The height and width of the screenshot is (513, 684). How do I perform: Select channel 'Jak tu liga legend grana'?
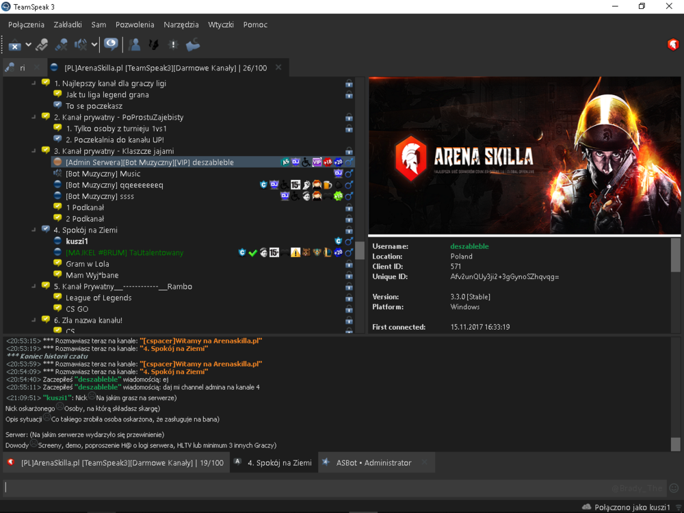[107, 94]
